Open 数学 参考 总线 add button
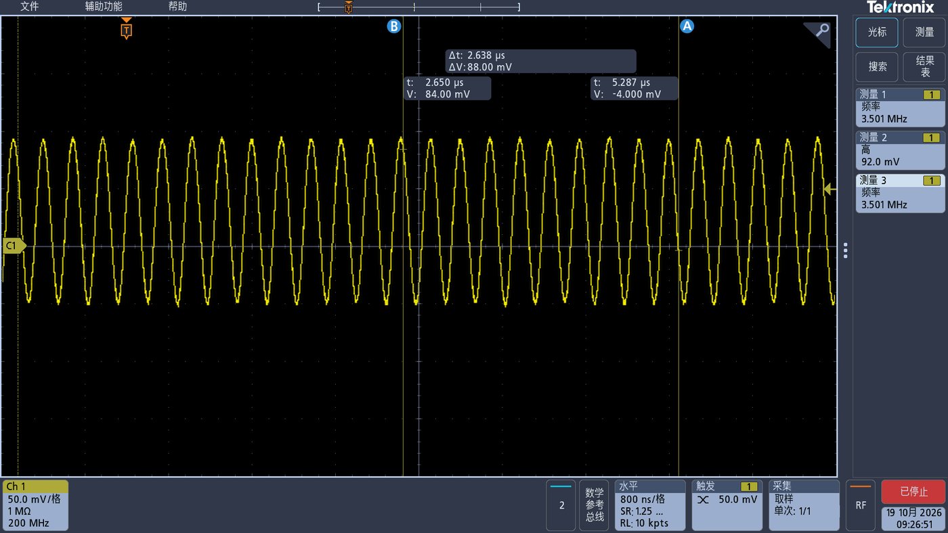The image size is (948, 533). [x=595, y=505]
